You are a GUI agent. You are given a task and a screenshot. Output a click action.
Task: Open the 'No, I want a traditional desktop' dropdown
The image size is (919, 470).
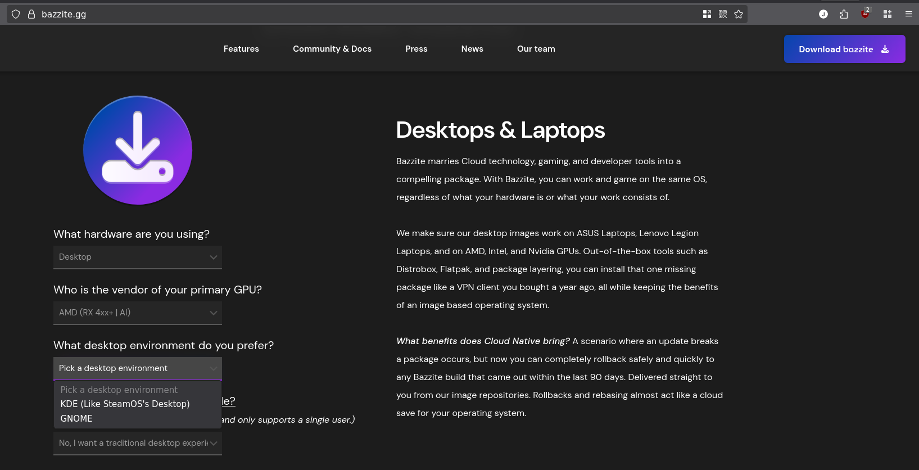pos(138,443)
